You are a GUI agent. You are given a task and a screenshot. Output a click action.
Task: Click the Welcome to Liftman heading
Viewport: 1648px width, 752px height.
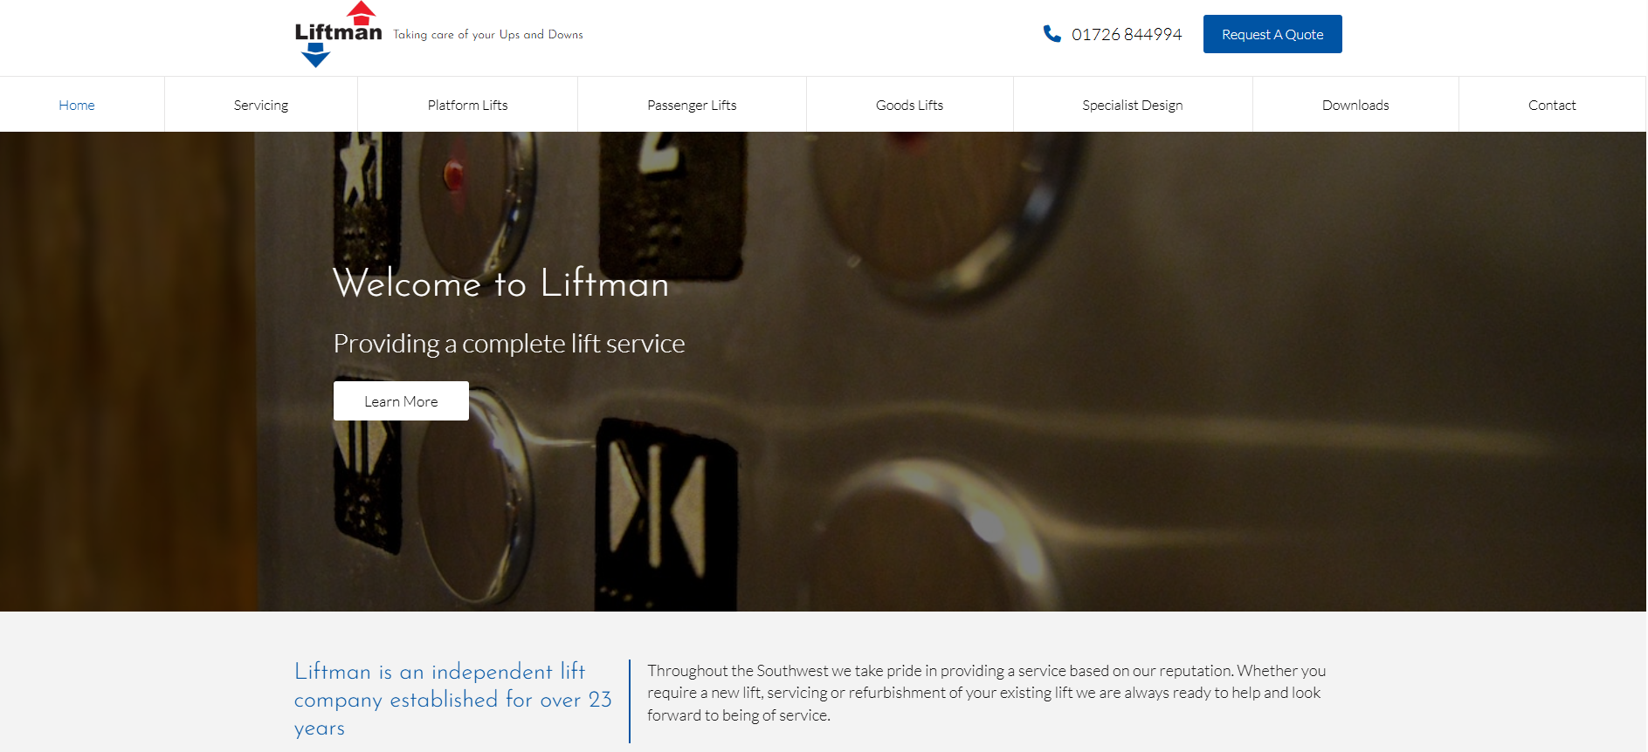(501, 283)
